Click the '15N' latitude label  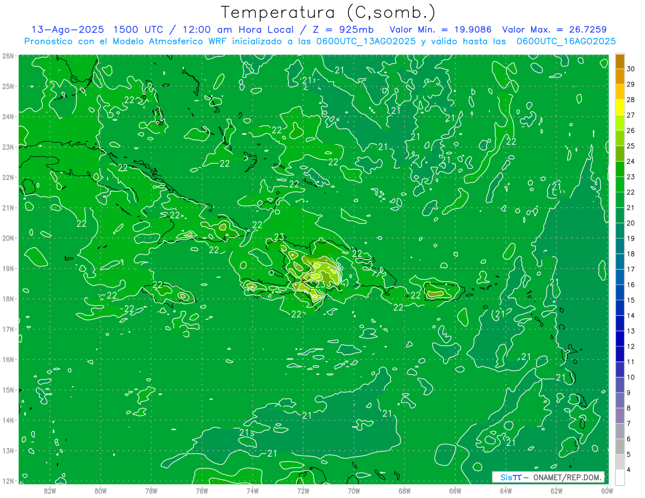(x=8, y=390)
